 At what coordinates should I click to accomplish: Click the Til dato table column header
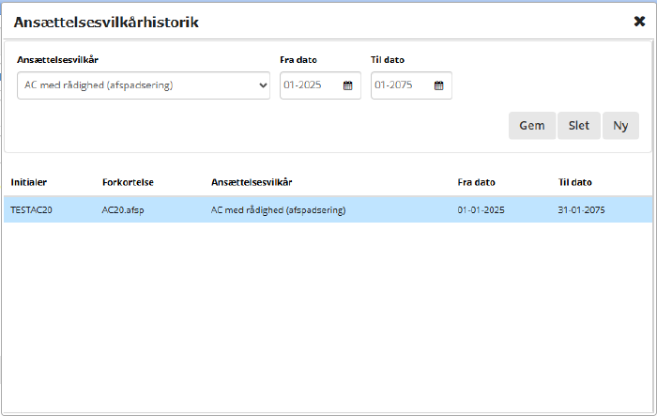point(574,182)
